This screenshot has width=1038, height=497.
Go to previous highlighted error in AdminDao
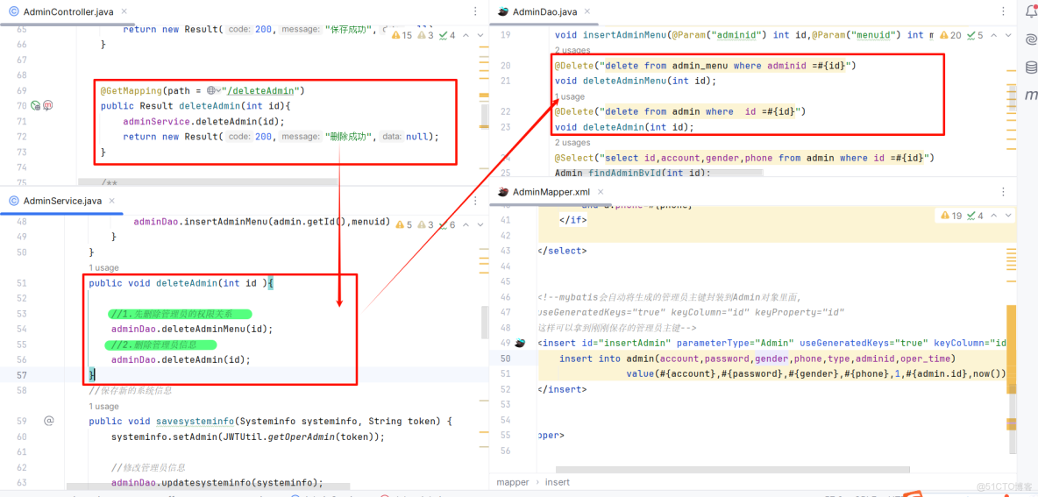[x=993, y=35]
